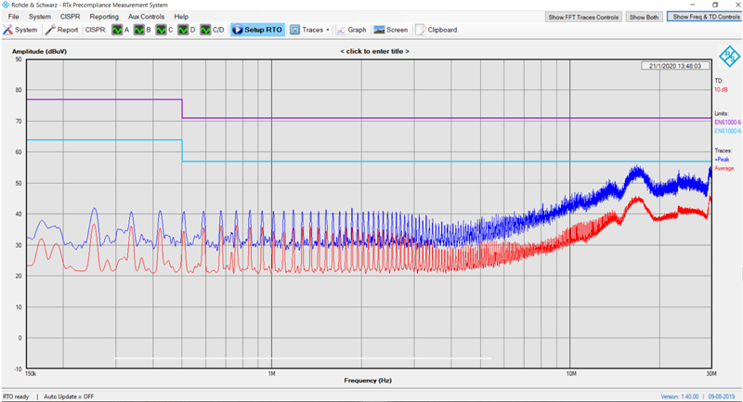This screenshot has width=743, height=402.
Task: Open the Help menu
Action: point(181,17)
